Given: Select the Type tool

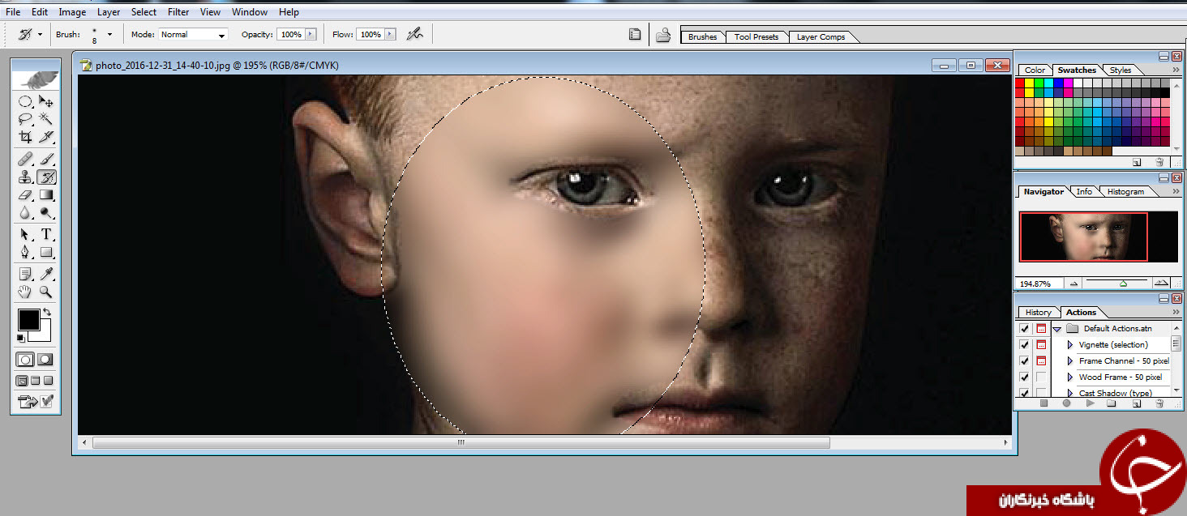Looking at the screenshot, I should pyautogui.click(x=46, y=234).
